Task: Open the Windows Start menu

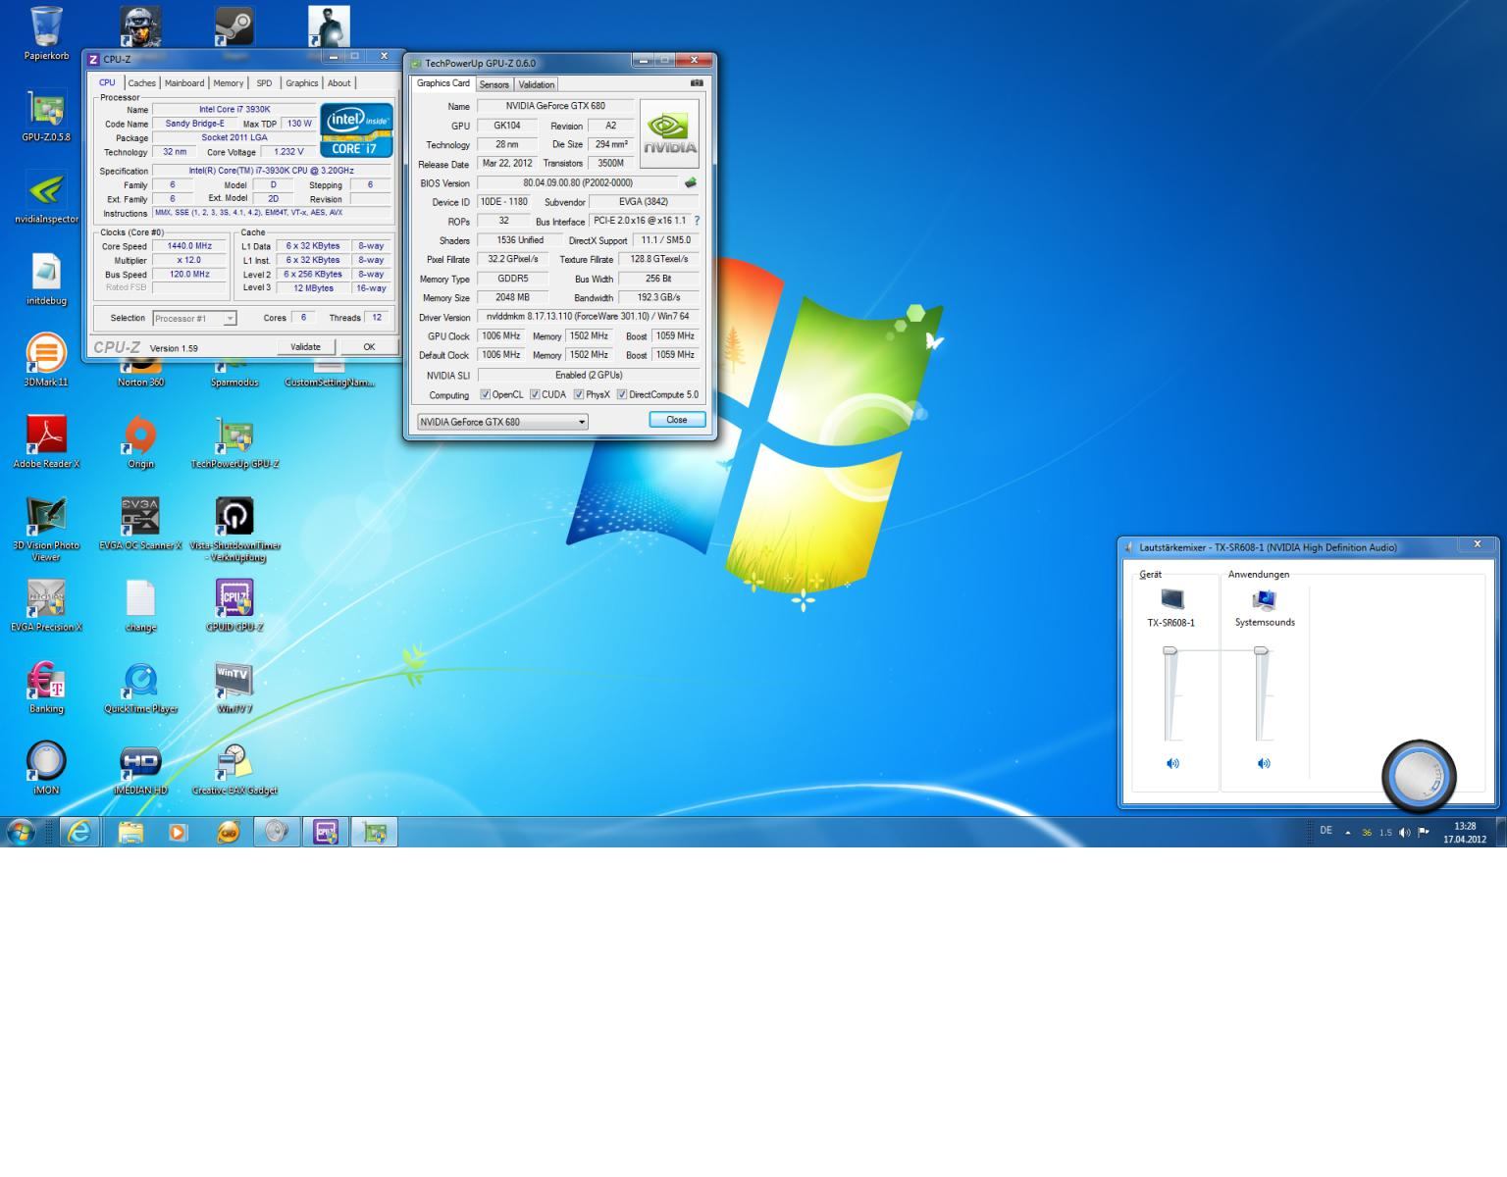Action: pos(21,832)
